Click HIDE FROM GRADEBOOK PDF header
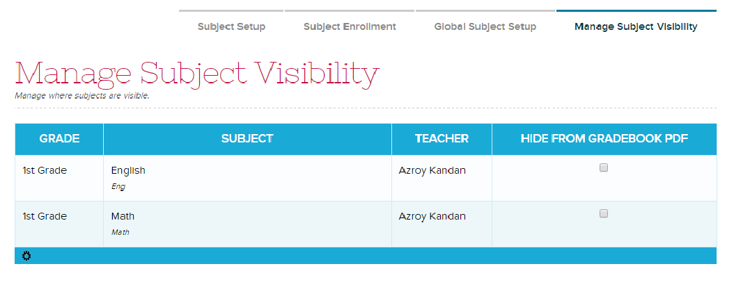Image resolution: width=734 pixels, height=296 pixels. 604,138
